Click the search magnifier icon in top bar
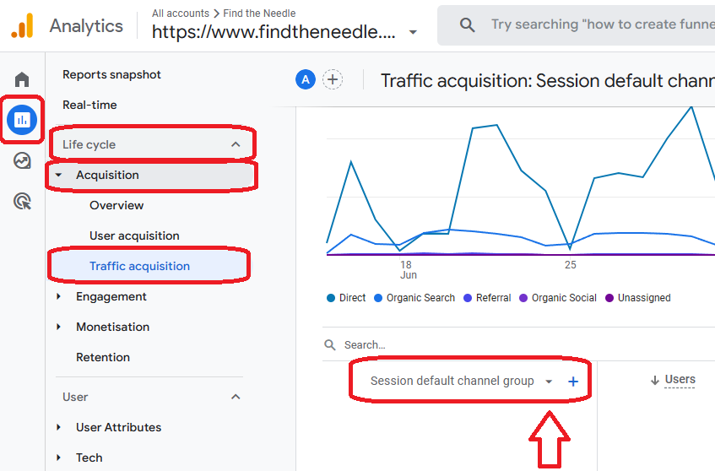The width and height of the screenshot is (715, 471). click(467, 25)
